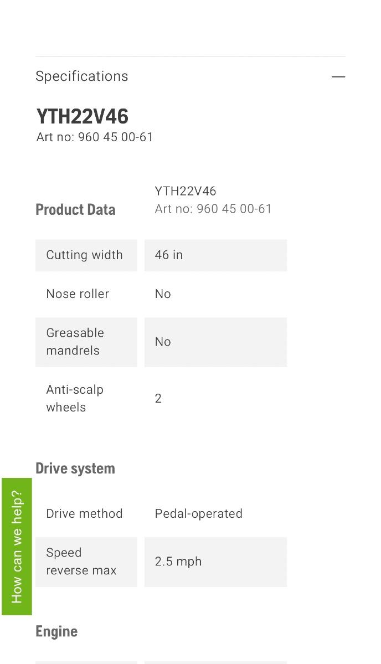Click the Specifications section header

(82, 76)
